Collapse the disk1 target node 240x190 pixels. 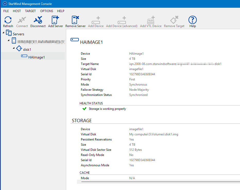point(14,48)
